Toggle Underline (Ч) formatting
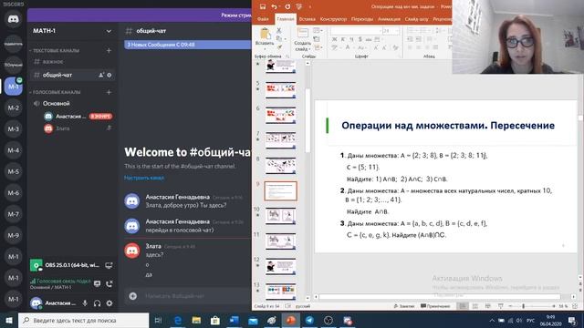584x328 pixels. pyautogui.click(x=351, y=39)
